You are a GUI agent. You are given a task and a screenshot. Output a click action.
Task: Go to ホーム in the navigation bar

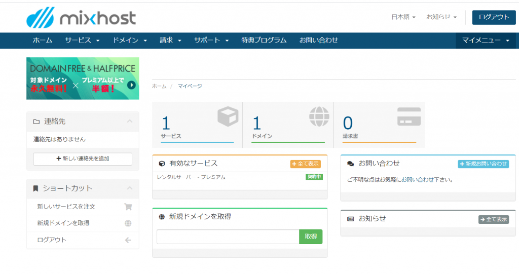(x=43, y=41)
